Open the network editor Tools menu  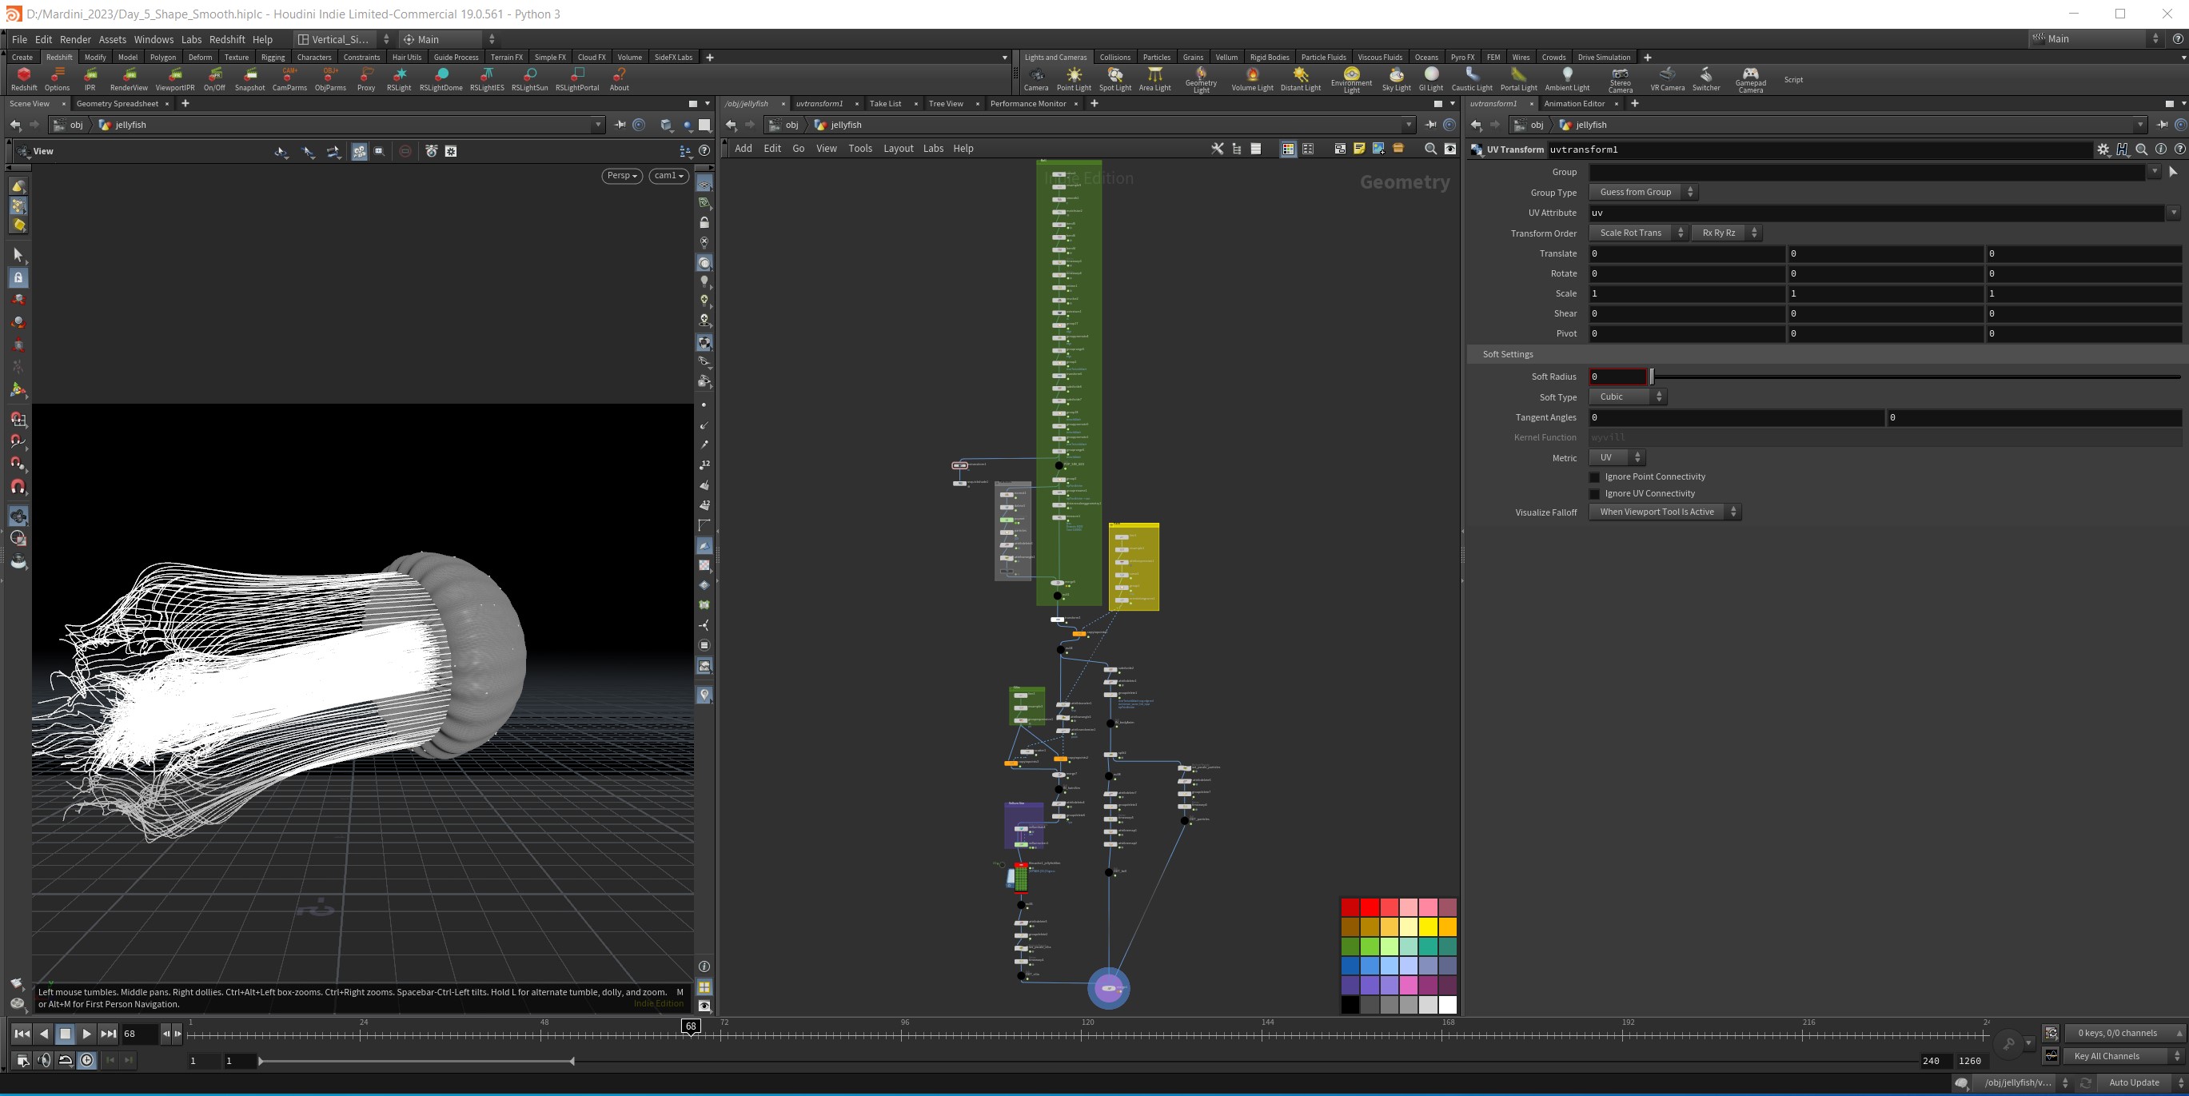pos(860,149)
